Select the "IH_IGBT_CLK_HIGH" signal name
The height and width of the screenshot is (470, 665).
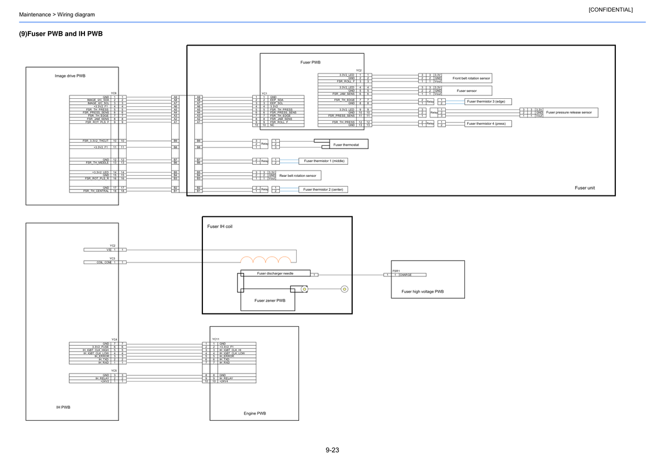tap(96, 350)
